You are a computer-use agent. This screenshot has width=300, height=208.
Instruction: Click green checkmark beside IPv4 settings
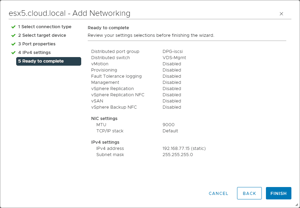(13, 53)
